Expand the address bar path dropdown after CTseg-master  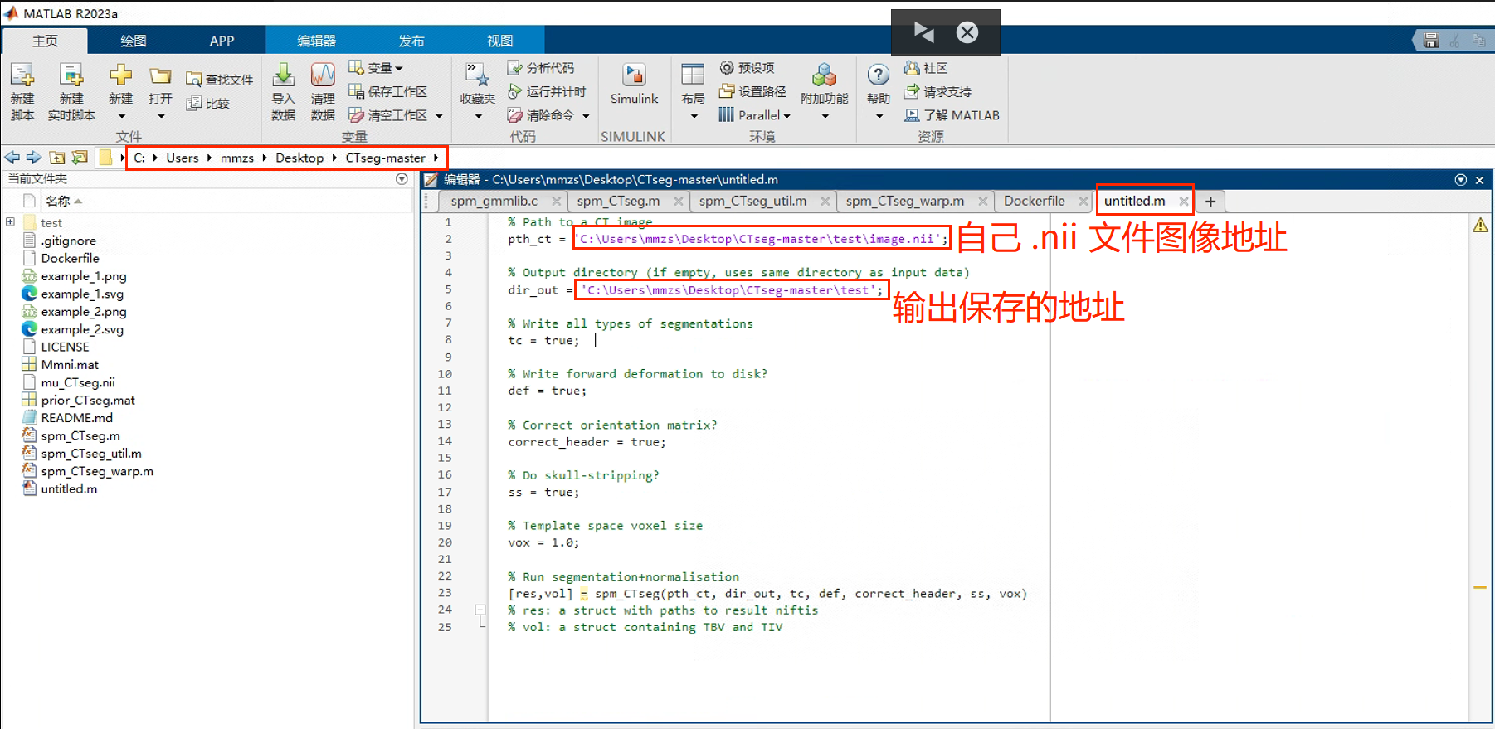(x=436, y=158)
